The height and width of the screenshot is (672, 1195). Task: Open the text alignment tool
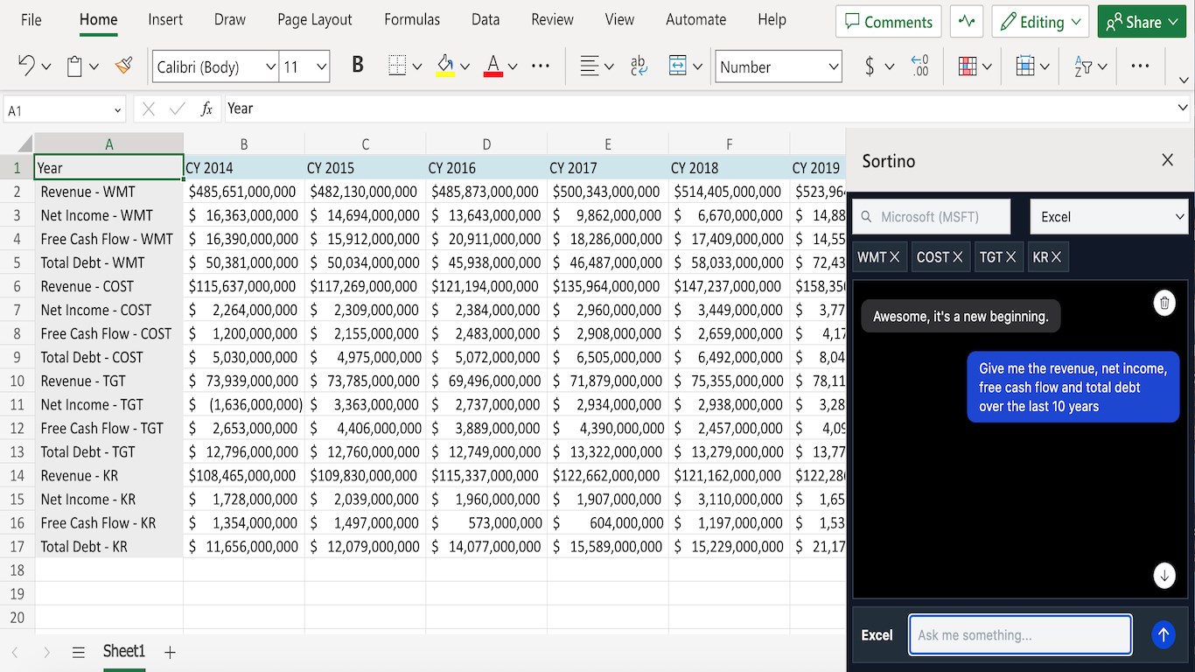[x=590, y=66]
